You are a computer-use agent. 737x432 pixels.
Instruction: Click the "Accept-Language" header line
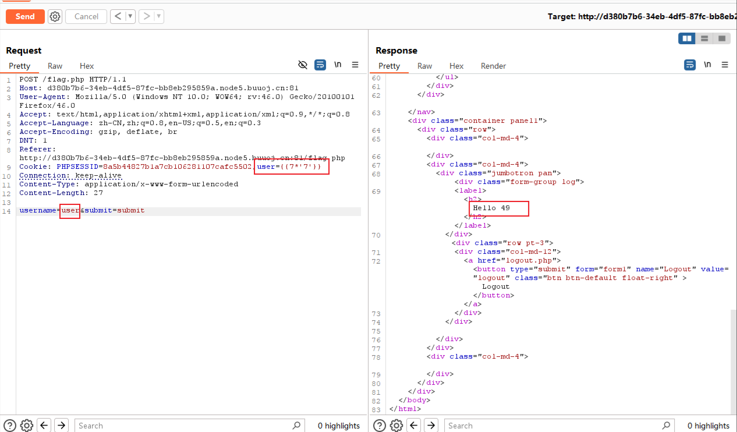140,123
